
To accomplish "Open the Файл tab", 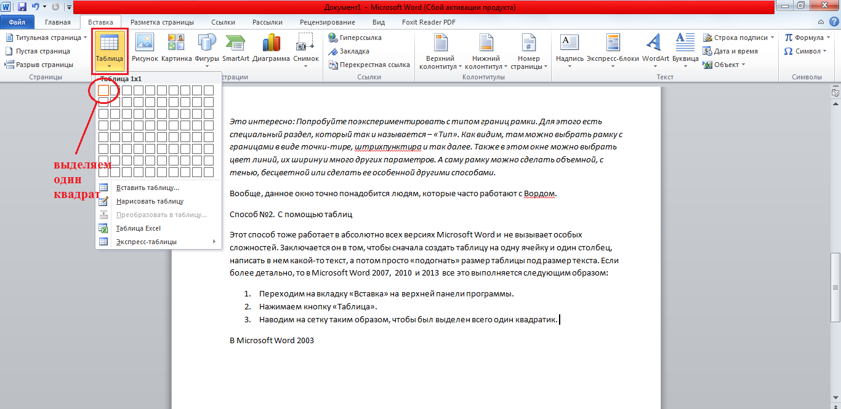I will (x=17, y=22).
